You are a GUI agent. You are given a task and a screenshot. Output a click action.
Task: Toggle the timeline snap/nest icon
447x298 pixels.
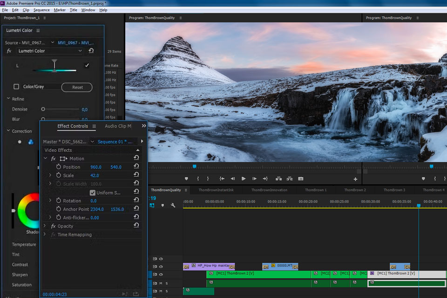tap(152, 205)
